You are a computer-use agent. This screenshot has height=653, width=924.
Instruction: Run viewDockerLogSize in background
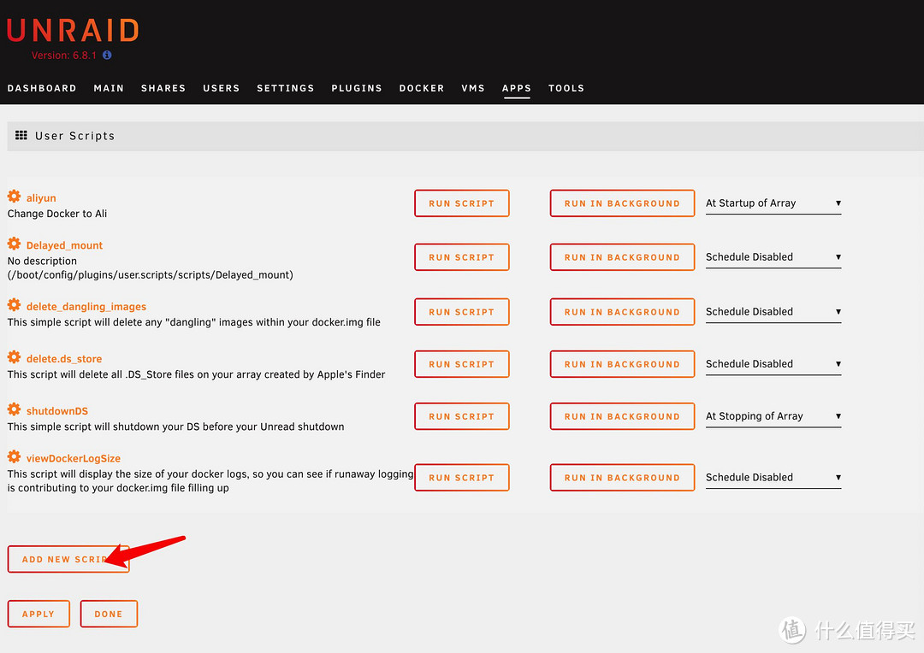tap(622, 478)
